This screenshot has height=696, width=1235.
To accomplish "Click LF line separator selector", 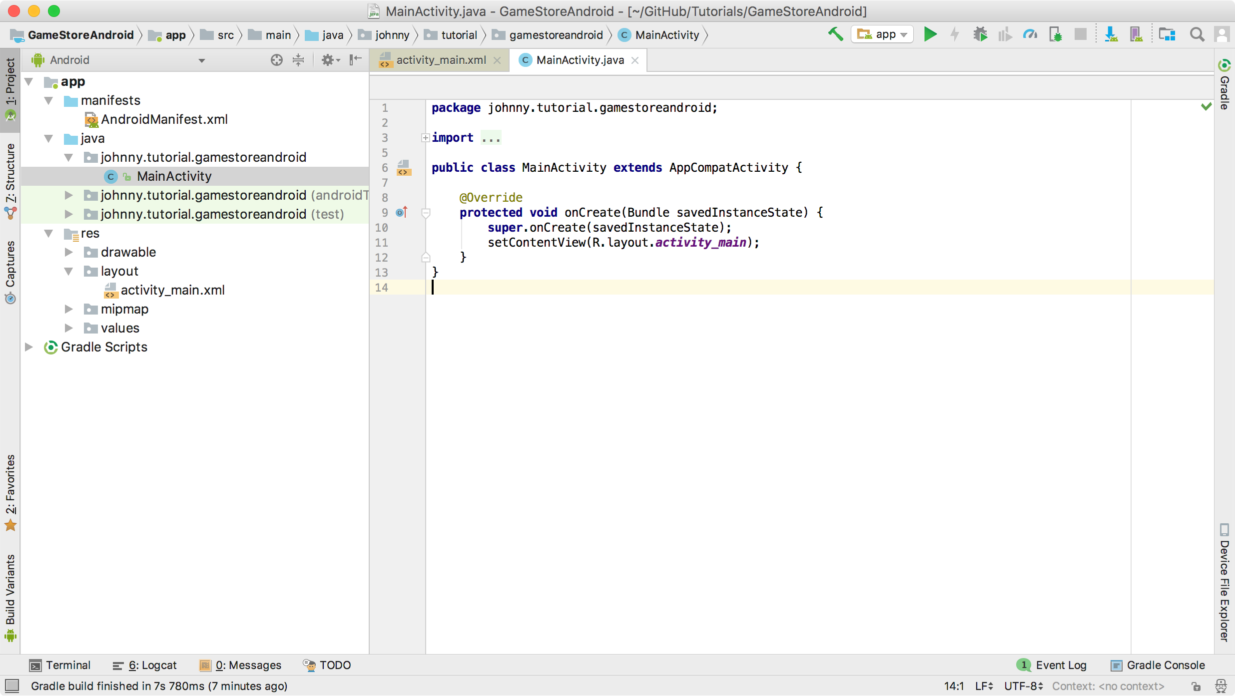I will pyautogui.click(x=984, y=686).
